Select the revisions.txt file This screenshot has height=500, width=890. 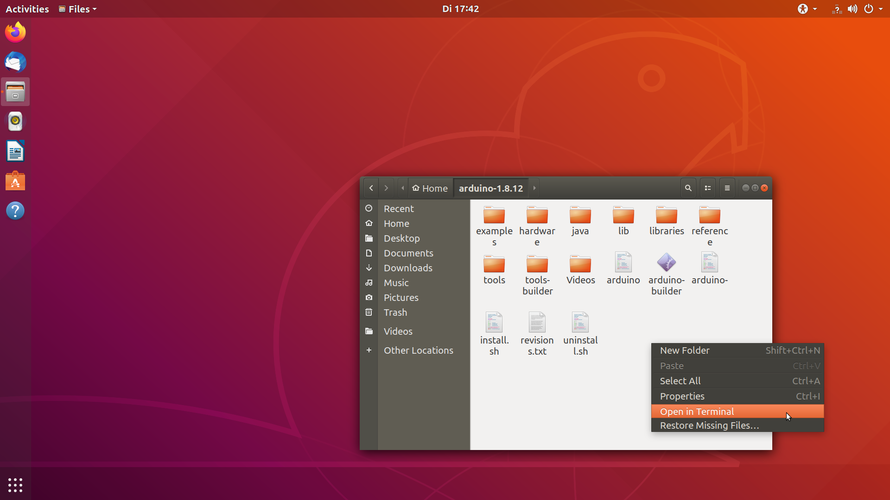pos(537,334)
